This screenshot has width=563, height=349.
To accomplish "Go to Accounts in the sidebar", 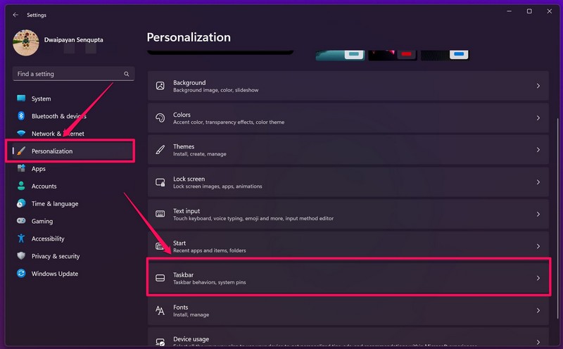I will click(44, 186).
